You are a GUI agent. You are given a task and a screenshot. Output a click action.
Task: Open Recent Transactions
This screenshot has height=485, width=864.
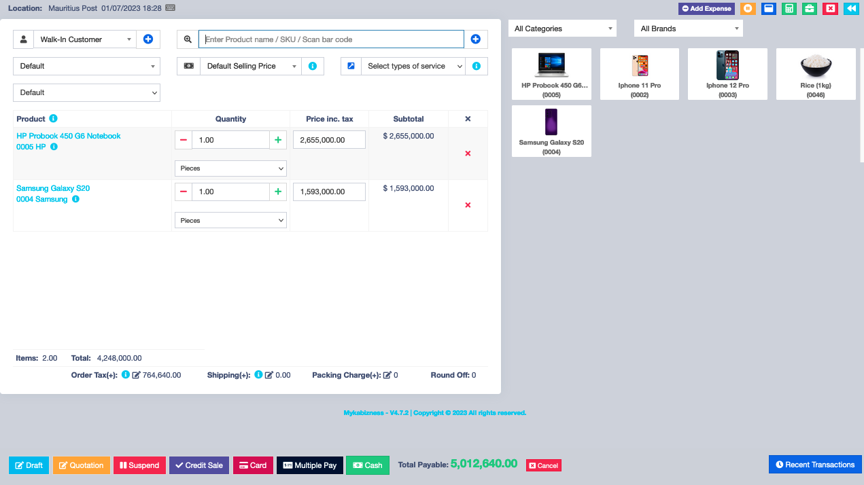(814, 465)
